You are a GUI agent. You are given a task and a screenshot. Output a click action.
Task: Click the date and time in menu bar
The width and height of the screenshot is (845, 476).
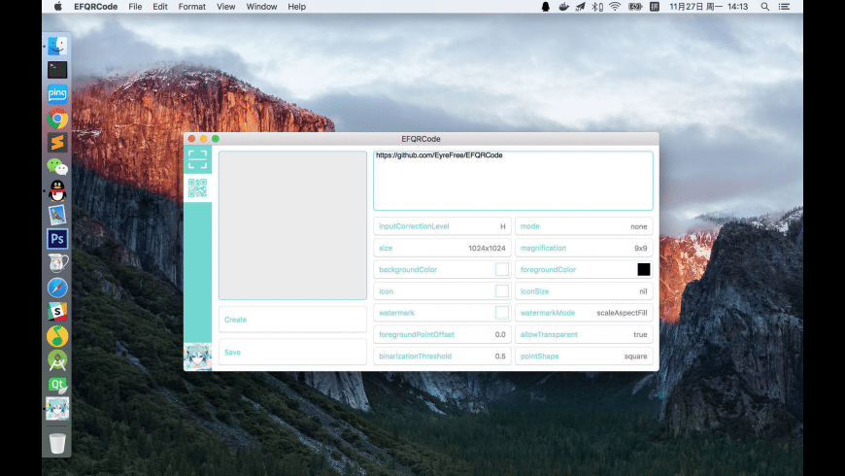point(709,7)
